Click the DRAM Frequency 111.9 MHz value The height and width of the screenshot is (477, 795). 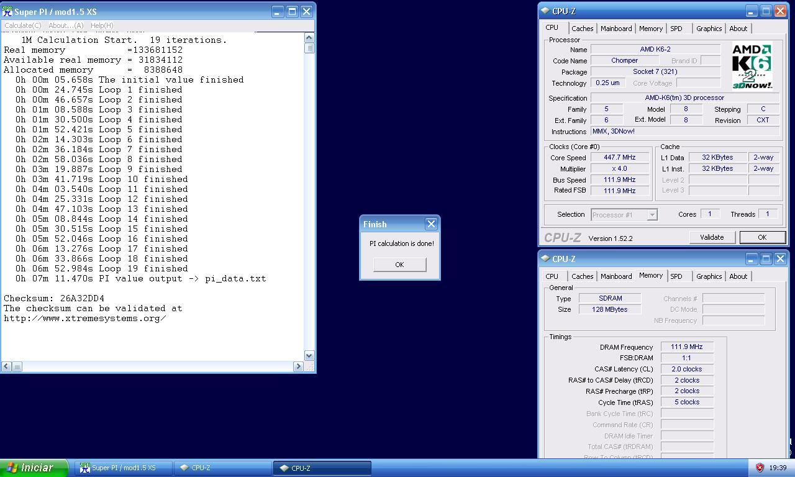[687, 347]
